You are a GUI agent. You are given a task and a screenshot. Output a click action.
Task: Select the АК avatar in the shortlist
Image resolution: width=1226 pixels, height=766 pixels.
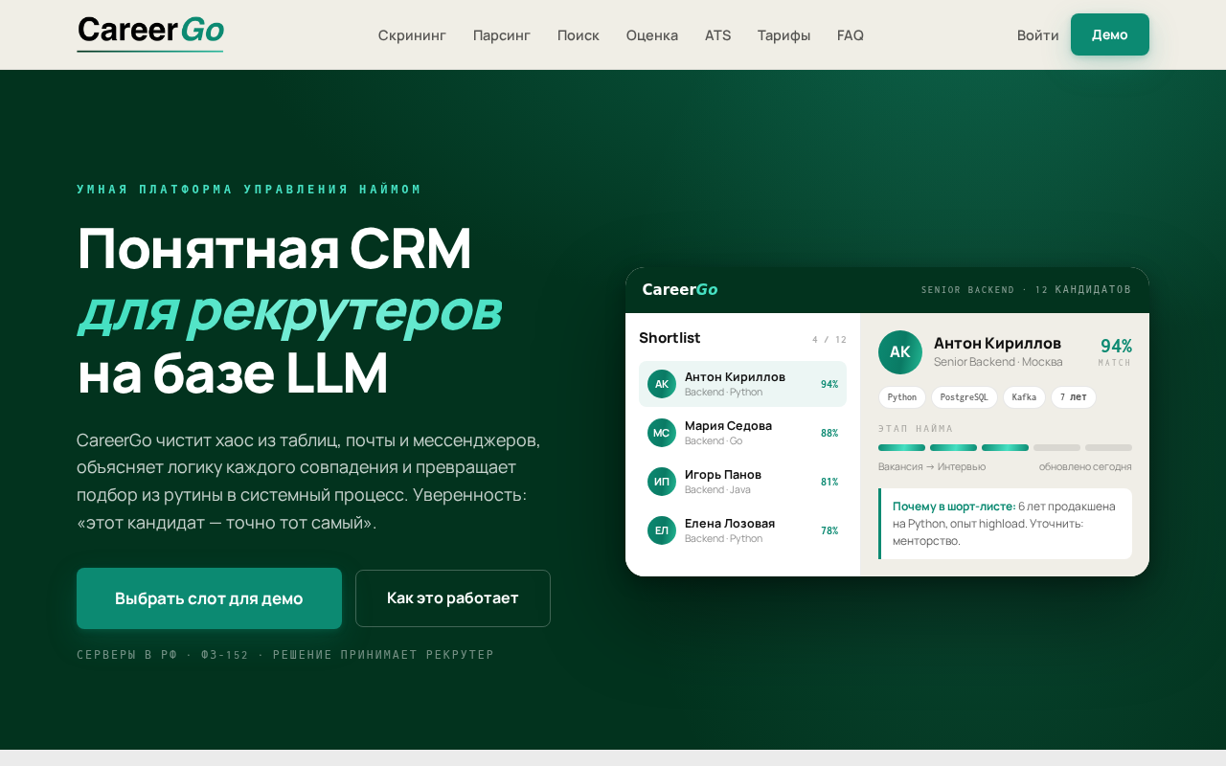(662, 384)
